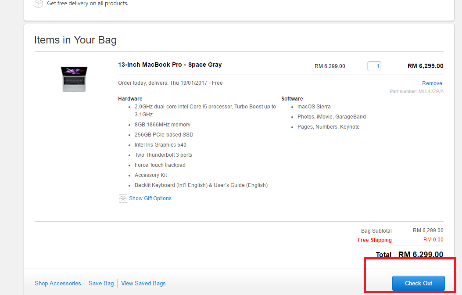The width and height of the screenshot is (462, 295).
Task: Open the Shop Accessories link
Action: point(58,283)
